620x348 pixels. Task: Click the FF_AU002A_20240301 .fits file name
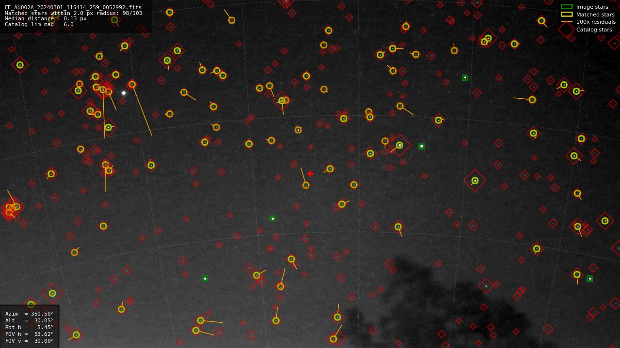pyautogui.click(x=73, y=7)
